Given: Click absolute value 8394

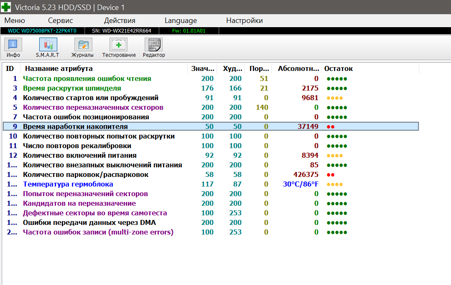Looking at the screenshot, I should click(310, 156).
